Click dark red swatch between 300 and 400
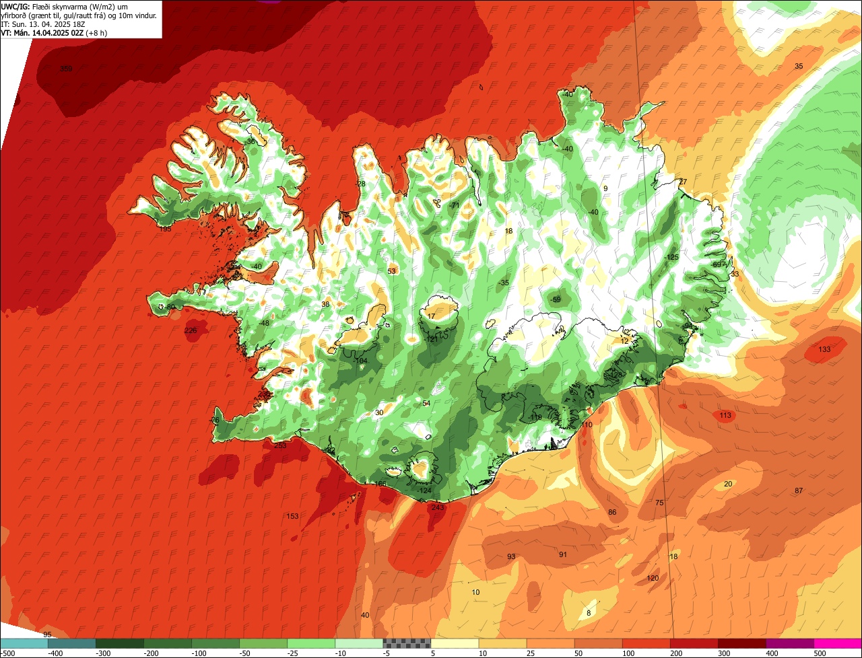Screen dimensions: 862x658 click(x=741, y=643)
